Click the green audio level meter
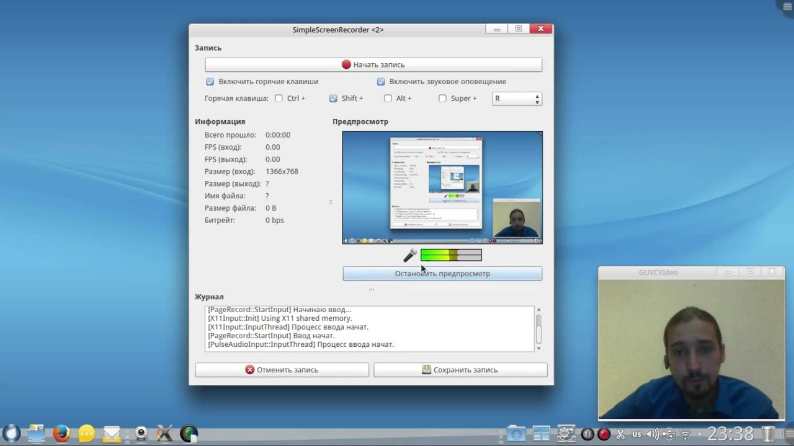The height and width of the screenshot is (446, 794). click(451, 255)
